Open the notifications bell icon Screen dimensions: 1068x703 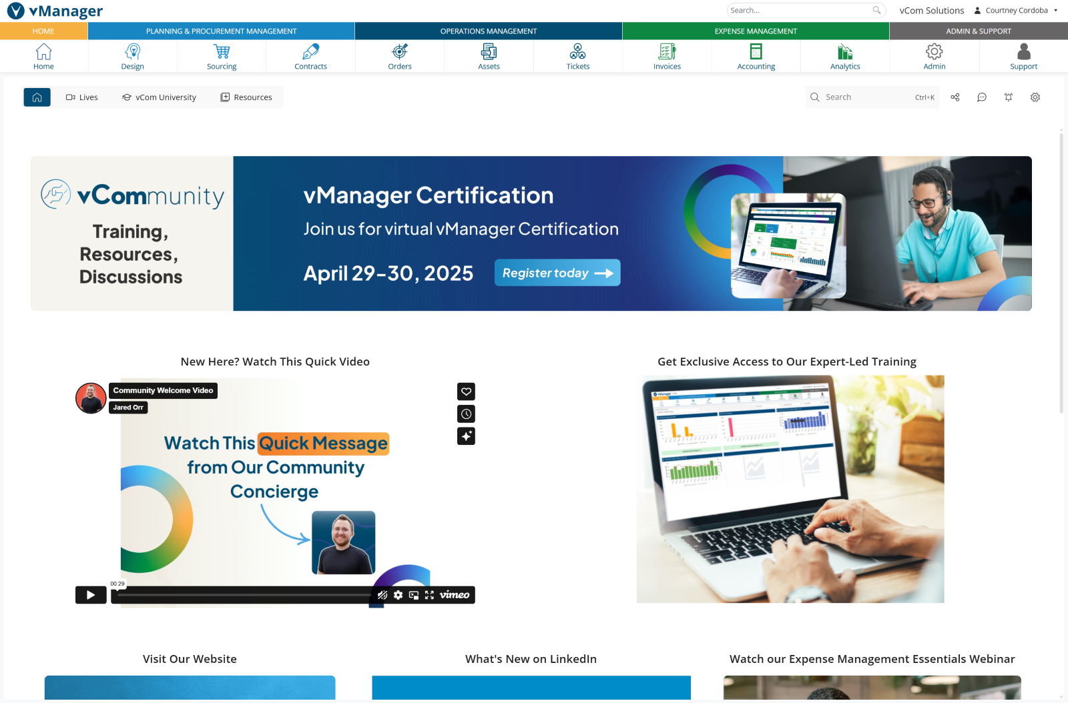(1009, 97)
